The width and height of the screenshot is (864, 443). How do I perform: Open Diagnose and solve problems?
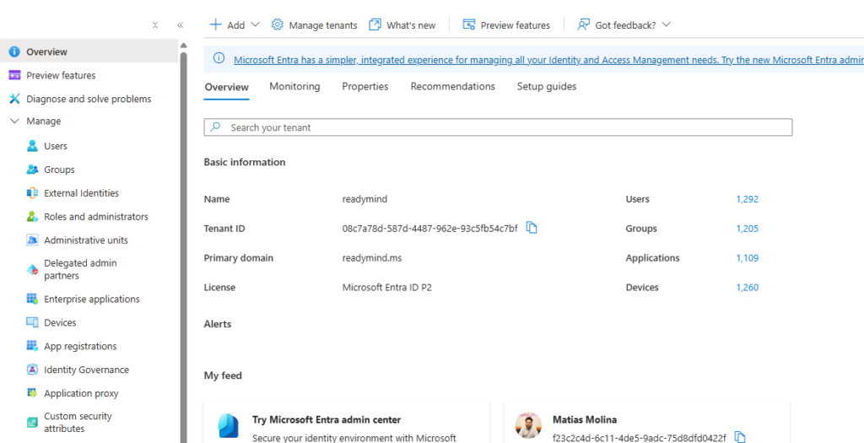point(89,99)
